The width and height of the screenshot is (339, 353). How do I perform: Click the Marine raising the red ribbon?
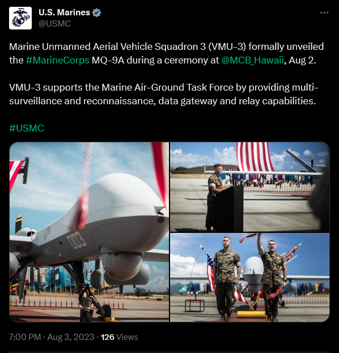coord(272,278)
